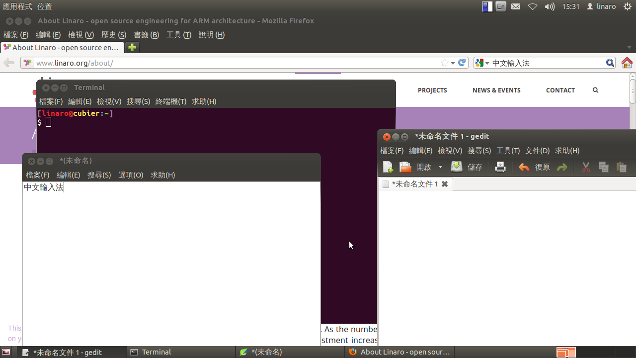
Task: Open Terminal 搜尋(S) menu
Action: point(138,101)
